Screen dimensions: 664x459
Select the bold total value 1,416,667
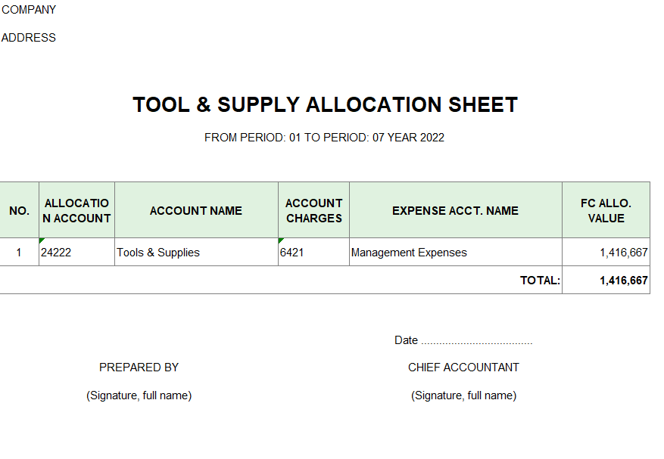coord(623,281)
